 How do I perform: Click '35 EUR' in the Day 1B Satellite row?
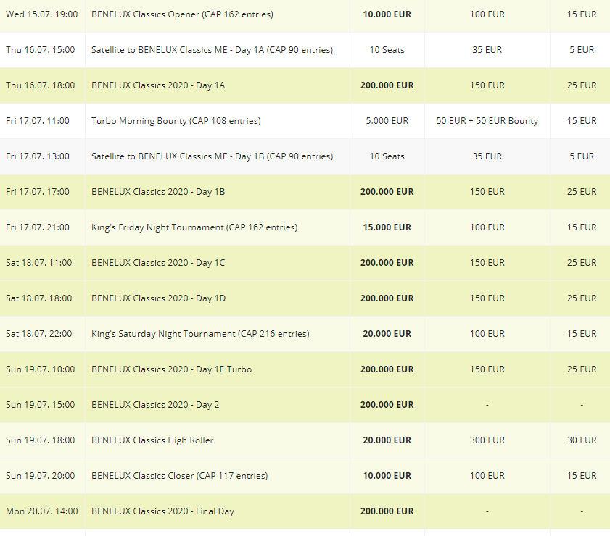pyautogui.click(x=487, y=156)
